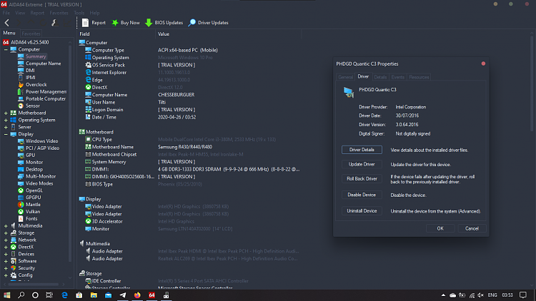Click the Disable Device button
Image resolution: width=536 pixels, height=301 pixels.
(x=362, y=195)
